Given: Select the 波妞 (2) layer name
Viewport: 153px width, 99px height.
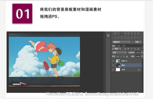Looking at the screenshot, I should (124, 61).
